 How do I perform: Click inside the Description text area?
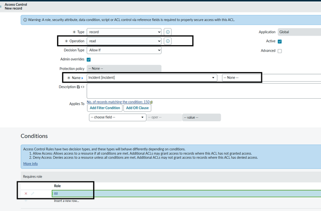[x=204, y=91]
